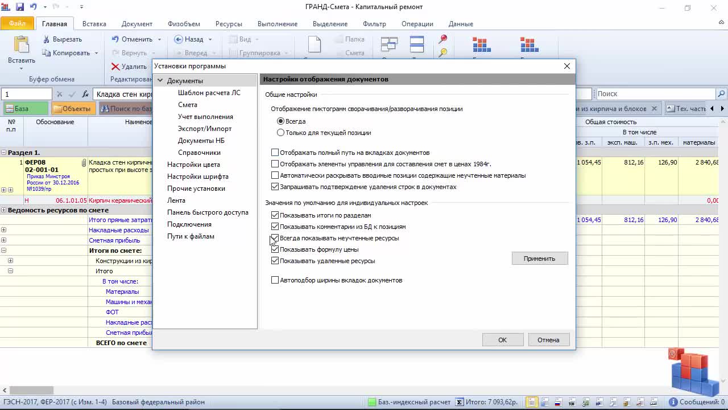The height and width of the screenshot is (410, 728).
Task: Switch to the Ресурсы ribbon tab
Action: [x=229, y=24]
